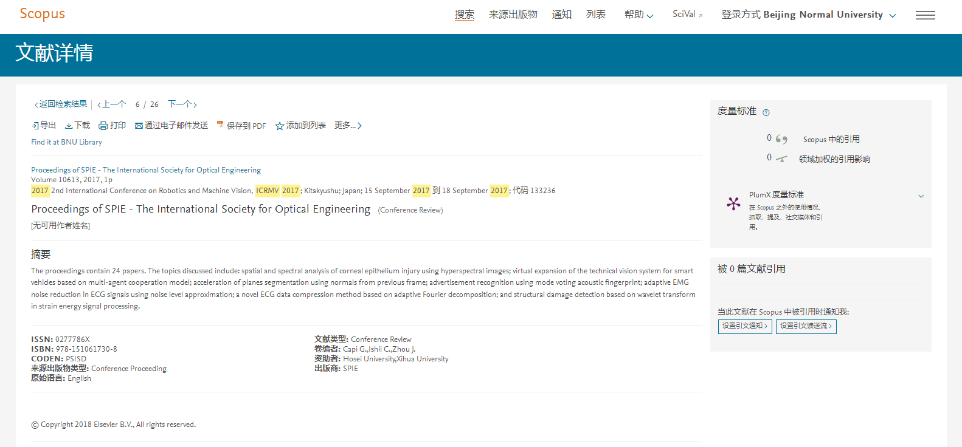This screenshot has width=962, height=447.
Task: Click the 摘要 abstract heading
Action: pyautogui.click(x=41, y=254)
